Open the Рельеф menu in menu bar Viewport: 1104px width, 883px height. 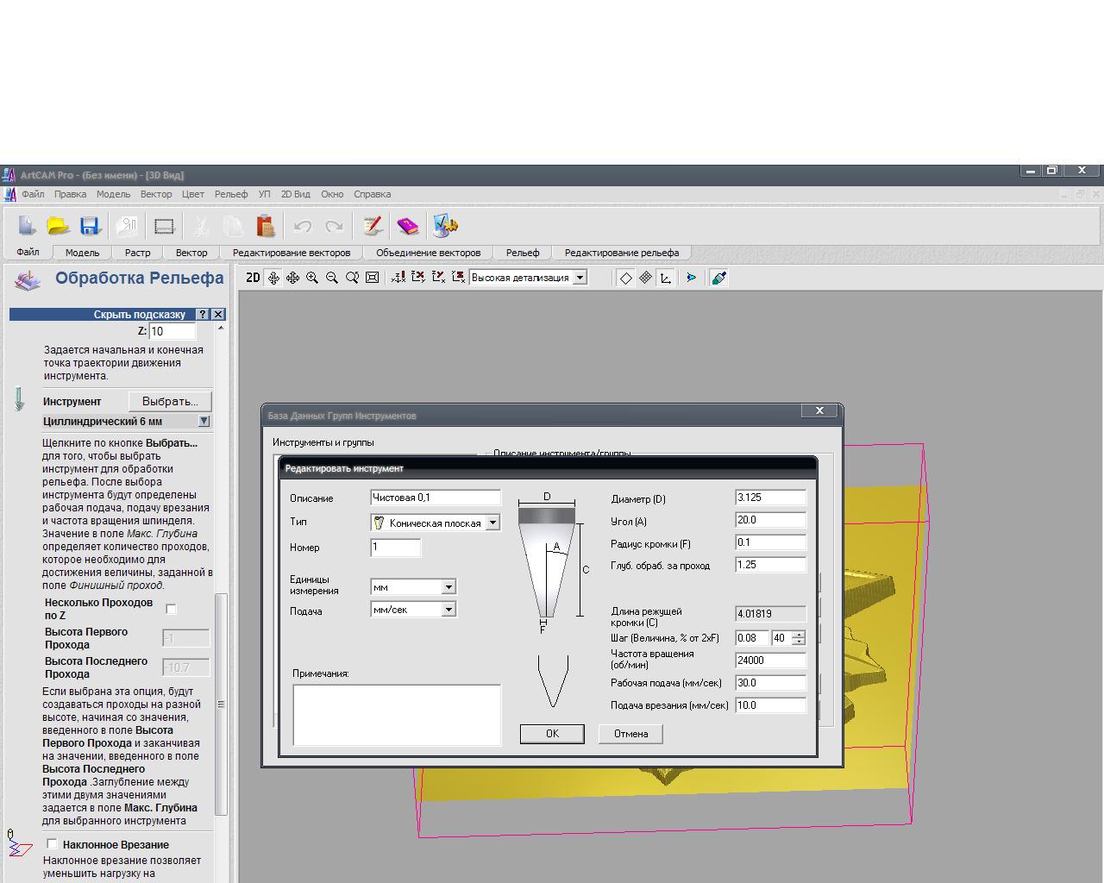coord(231,194)
